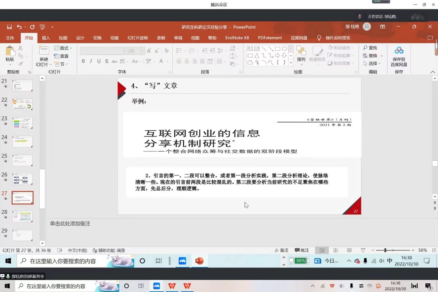
Task: Click the Arrange shapes icon
Action: pos(301,51)
